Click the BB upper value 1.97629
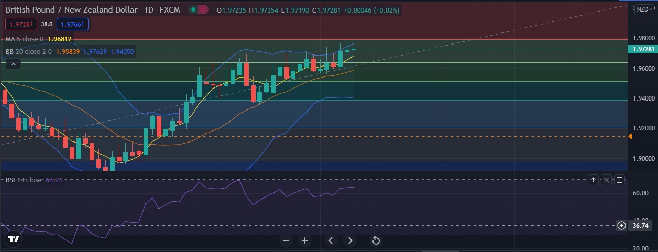658x252 pixels. tap(94, 52)
